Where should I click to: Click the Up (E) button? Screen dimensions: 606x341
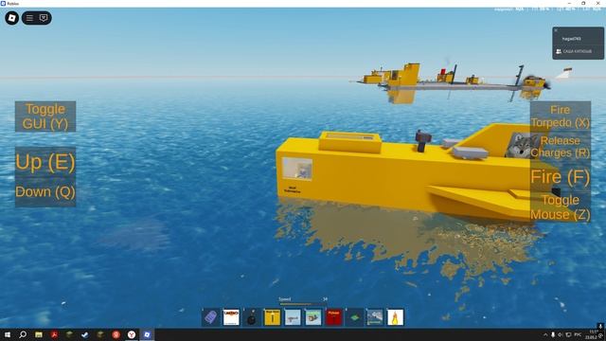coord(45,162)
